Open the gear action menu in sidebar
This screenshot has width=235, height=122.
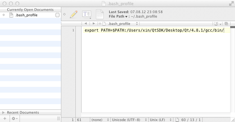(x=15, y=118)
